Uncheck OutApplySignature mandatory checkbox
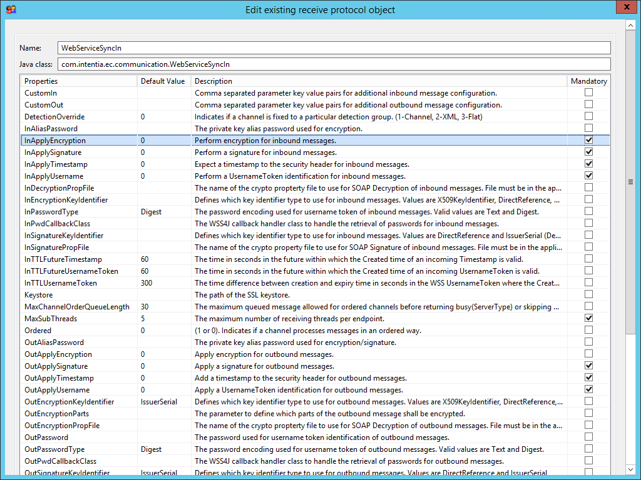641x480 pixels. 588,366
